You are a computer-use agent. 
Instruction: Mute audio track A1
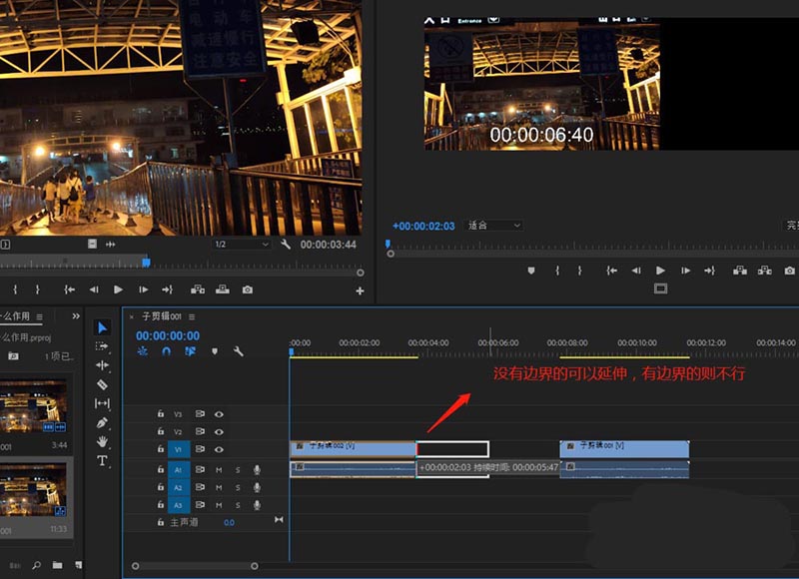(x=219, y=469)
